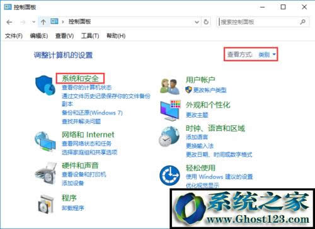
Task: Click the Control Panel icon in address bar
Action: pyautogui.click(x=54, y=21)
